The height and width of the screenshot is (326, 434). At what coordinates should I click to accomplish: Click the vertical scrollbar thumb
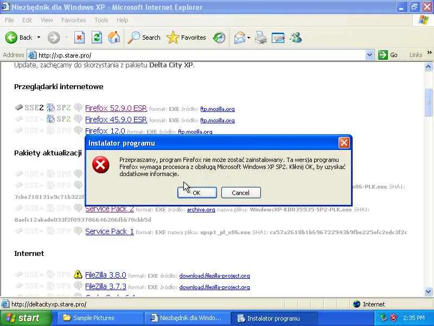428,102
